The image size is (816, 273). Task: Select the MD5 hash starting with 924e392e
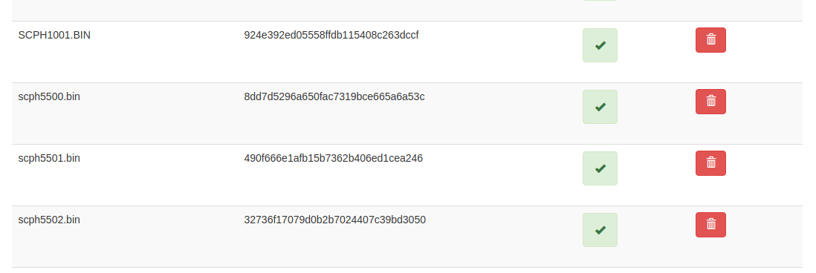coord(331,36)
